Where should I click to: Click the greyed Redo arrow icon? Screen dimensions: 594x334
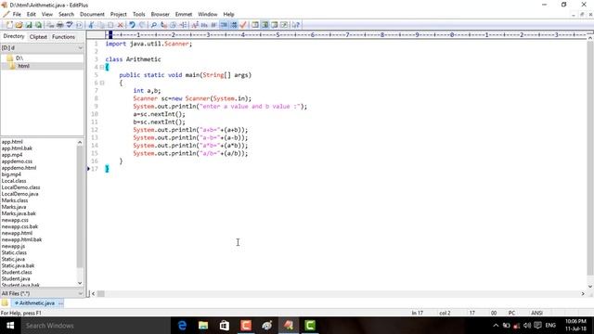[x=142, y=25]
